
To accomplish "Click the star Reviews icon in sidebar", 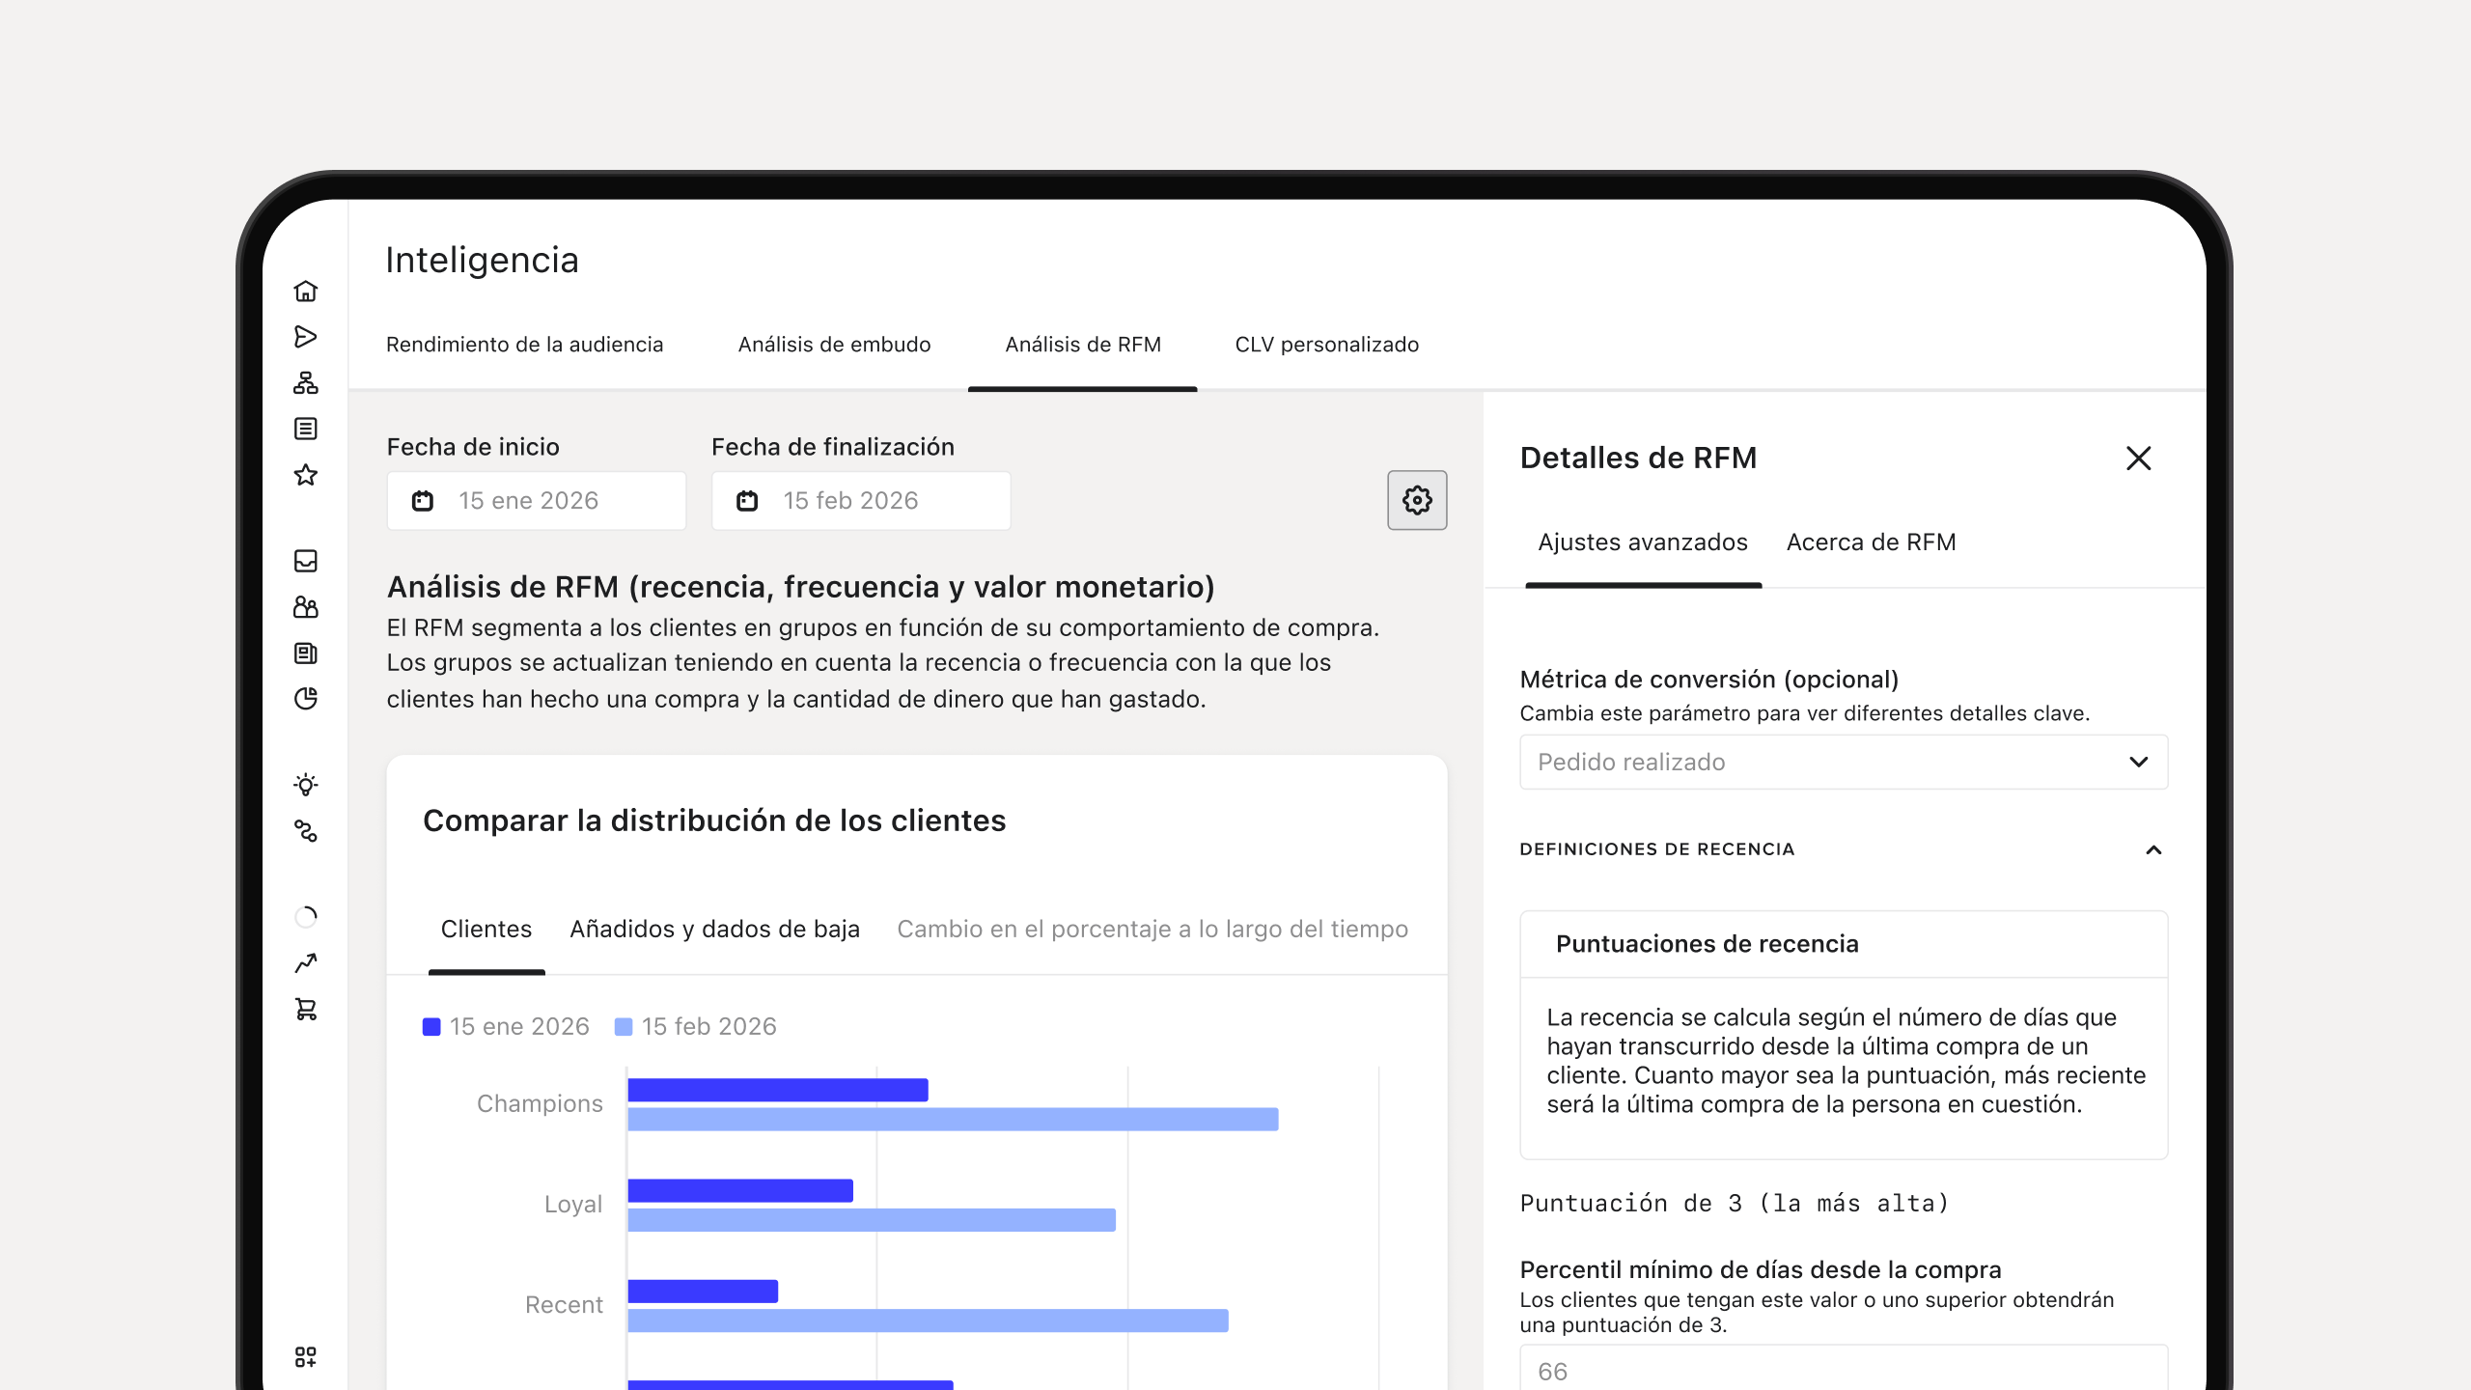I will coord(306,475).
